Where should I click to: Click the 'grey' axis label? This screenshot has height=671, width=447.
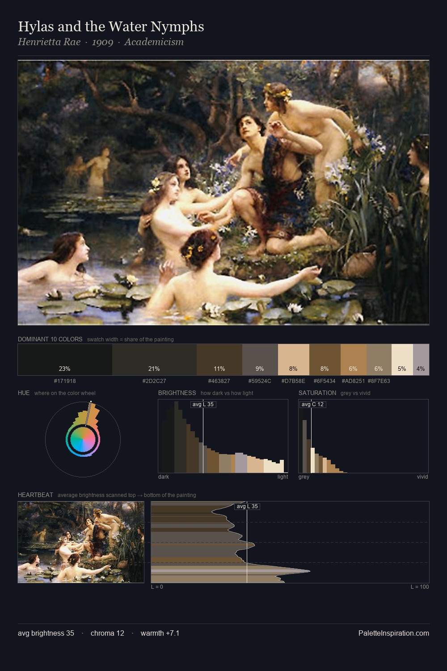coord(304,477)
